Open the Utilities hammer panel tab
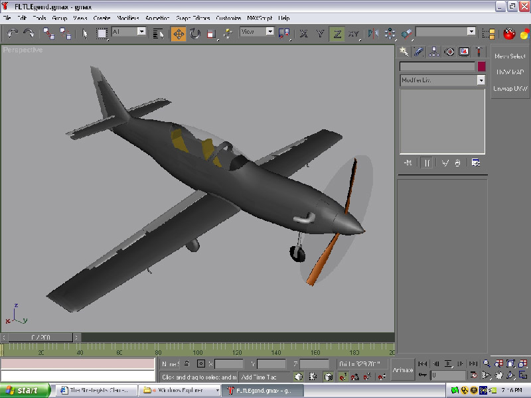This screenshot has height=398, width=531. click(479, 52)
